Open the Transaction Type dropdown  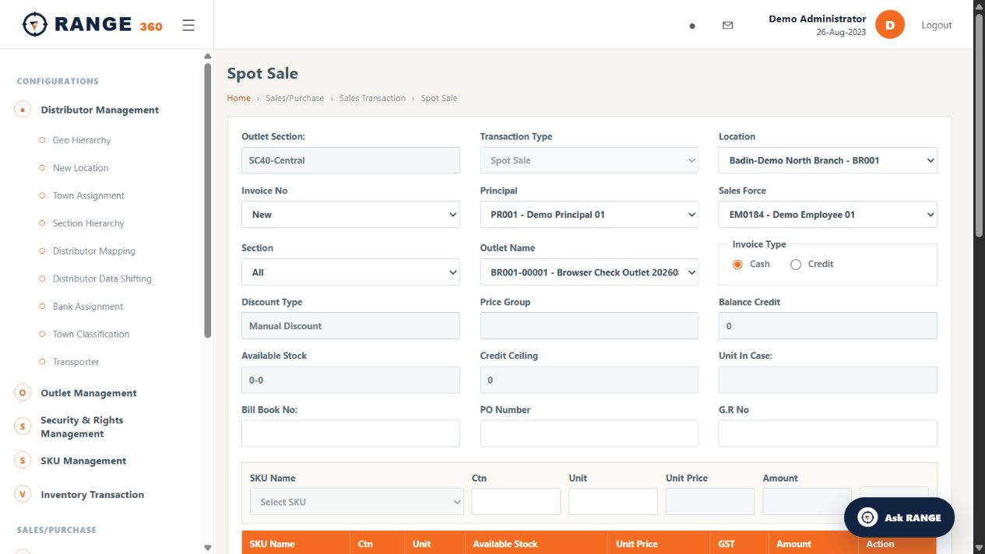[589, 160]
